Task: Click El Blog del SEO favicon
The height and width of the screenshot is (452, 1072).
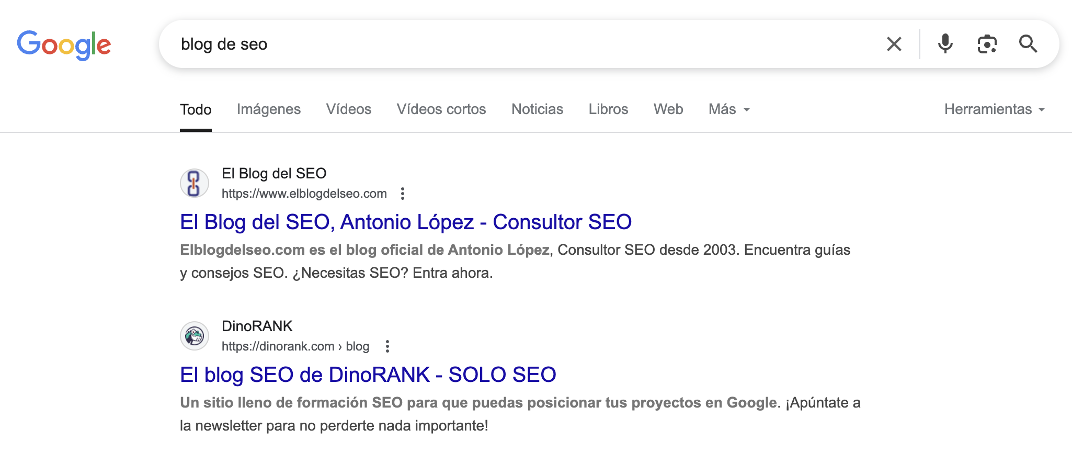Action: [194, 183]
